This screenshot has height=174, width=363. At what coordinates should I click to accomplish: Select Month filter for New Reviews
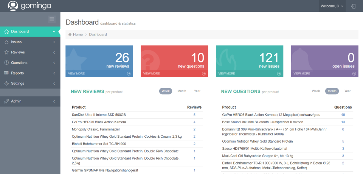[182, 91]
